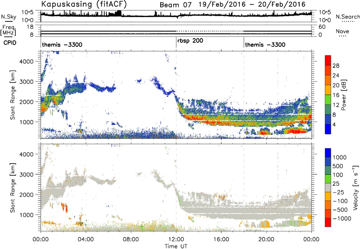Click the 'Freq. [MHz]' axis label
Screen dimensions: 360x249
point(9,30)
